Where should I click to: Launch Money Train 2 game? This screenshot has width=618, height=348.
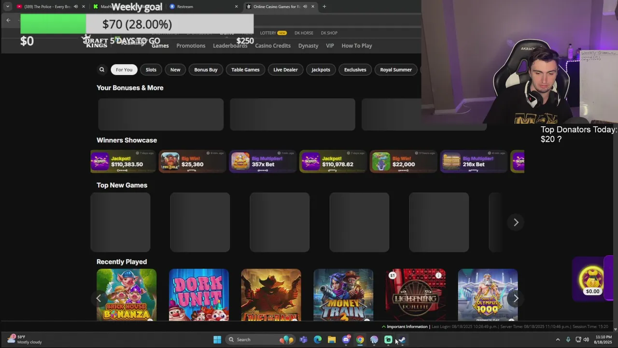click(x=343, y=295)
